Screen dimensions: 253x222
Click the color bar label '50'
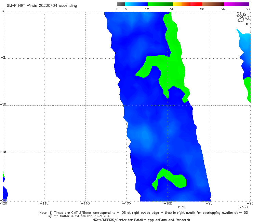[x=202, y=9]
